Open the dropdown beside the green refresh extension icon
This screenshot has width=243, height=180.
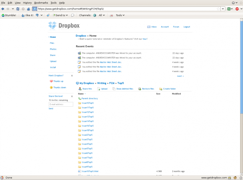coord(232,9)
